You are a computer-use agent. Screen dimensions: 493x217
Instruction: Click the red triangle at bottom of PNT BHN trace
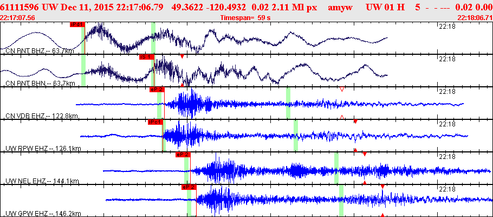pos(182,85)
